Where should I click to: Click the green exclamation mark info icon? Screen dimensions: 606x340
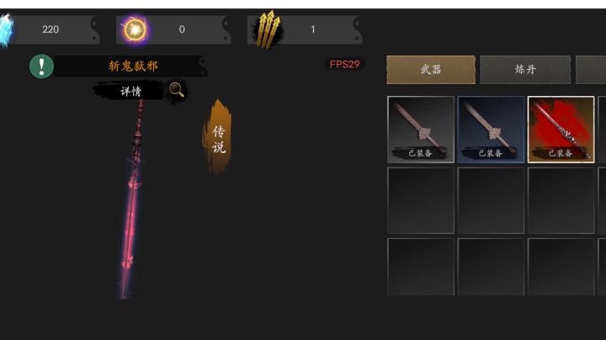41,66
